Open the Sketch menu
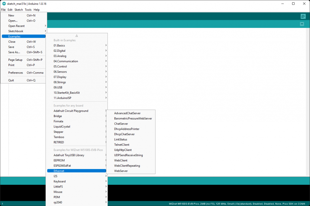The height and width of the screenshot is (206, 310). 18,10
